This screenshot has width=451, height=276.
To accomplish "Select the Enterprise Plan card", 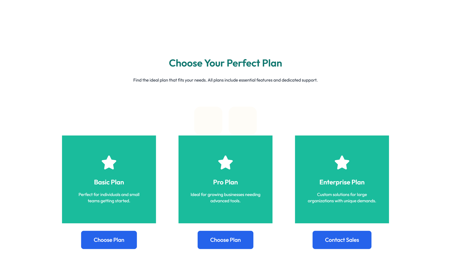I will tap(342, 179).
